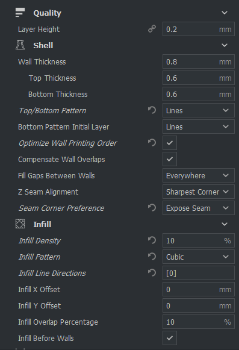This screenshot has width=239, height=350.
Task: Reset Infill Pattern setting
Action: click(x=152, y=257)
